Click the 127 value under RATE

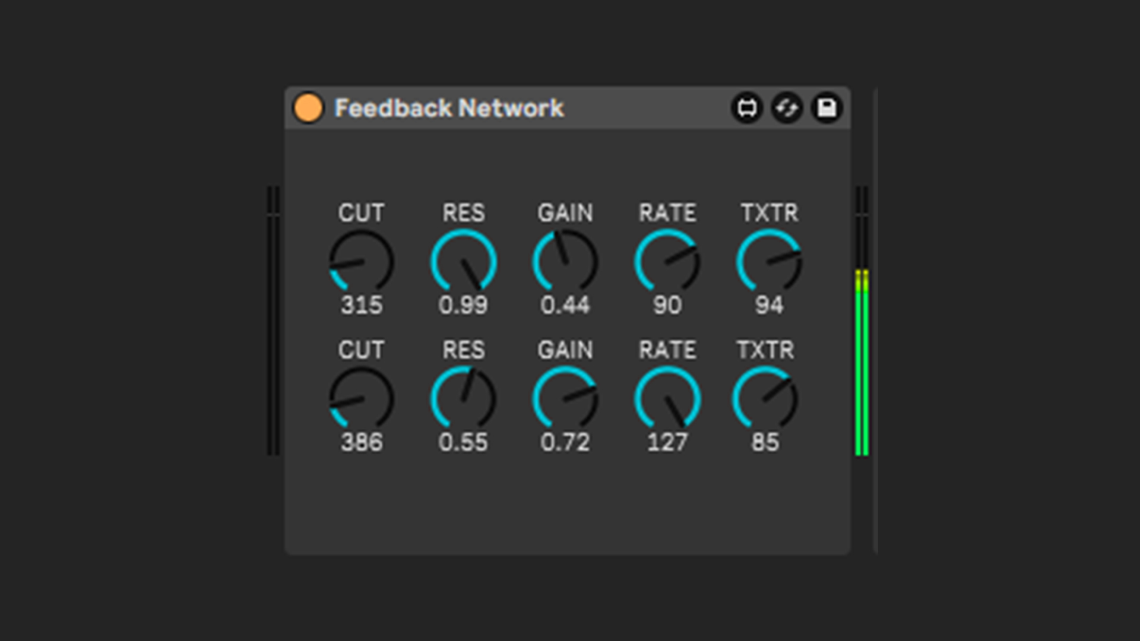point(667,443)
